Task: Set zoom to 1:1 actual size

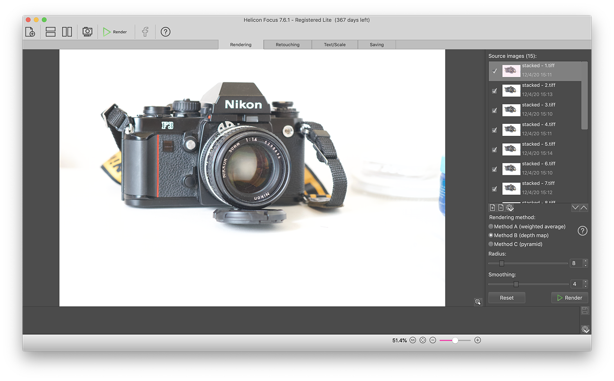Action: coord(413,340)
